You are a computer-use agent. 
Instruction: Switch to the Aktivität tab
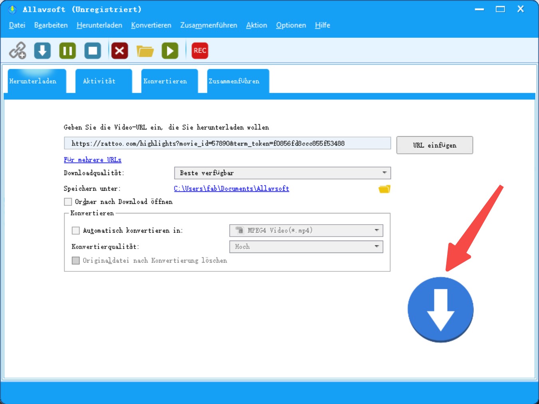(104, 81)
